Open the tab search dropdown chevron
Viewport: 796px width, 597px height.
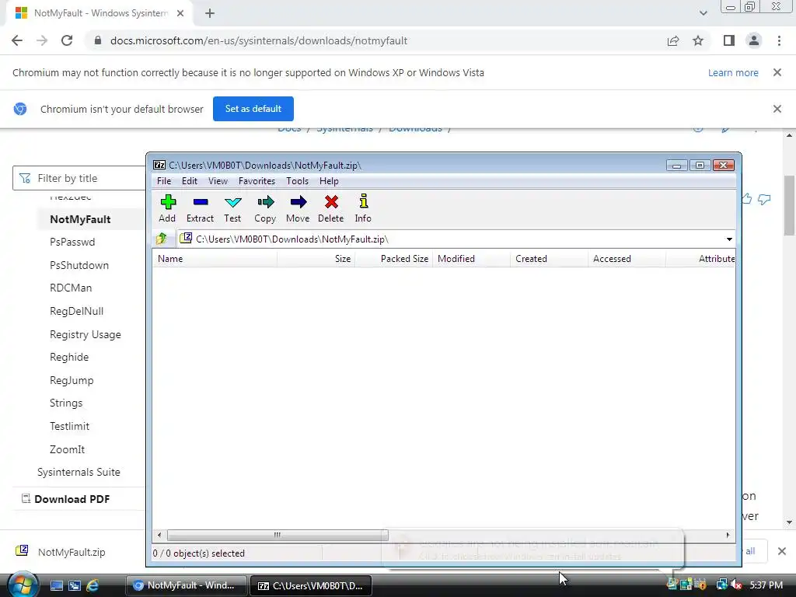pyautogui.click(x=703, y=13)
